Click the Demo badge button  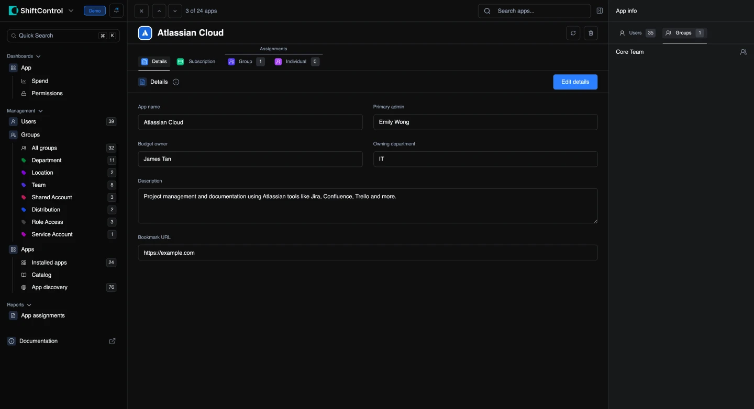click(x=95, y=10)
